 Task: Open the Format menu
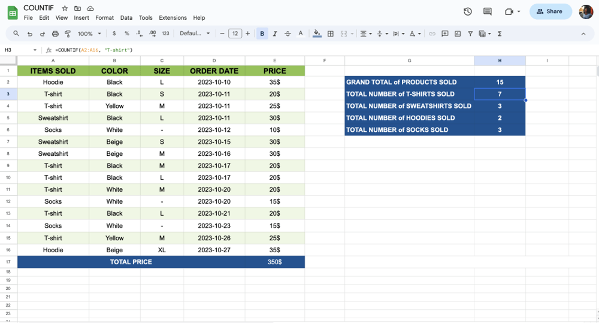click(104, 18)
